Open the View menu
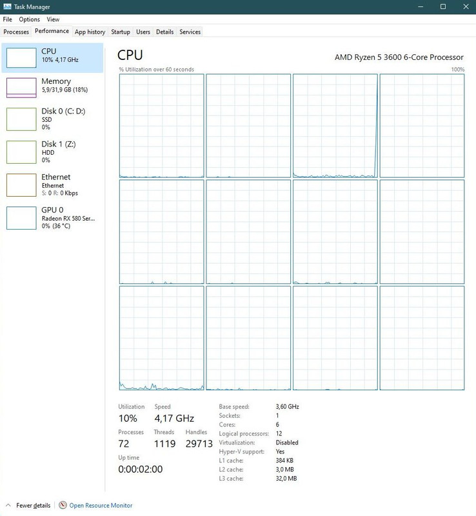Screen dimensions: 476x516 53,19
